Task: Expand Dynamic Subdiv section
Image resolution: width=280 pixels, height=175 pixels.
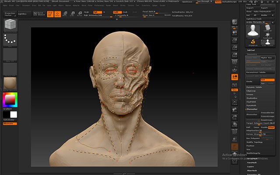Action: tap(254, 87)
